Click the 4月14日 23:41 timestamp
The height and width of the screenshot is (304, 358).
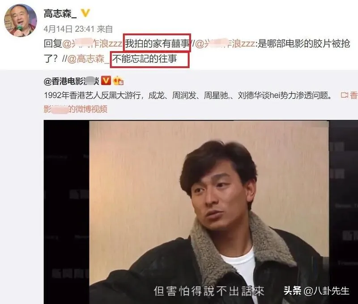coord(69,29)
